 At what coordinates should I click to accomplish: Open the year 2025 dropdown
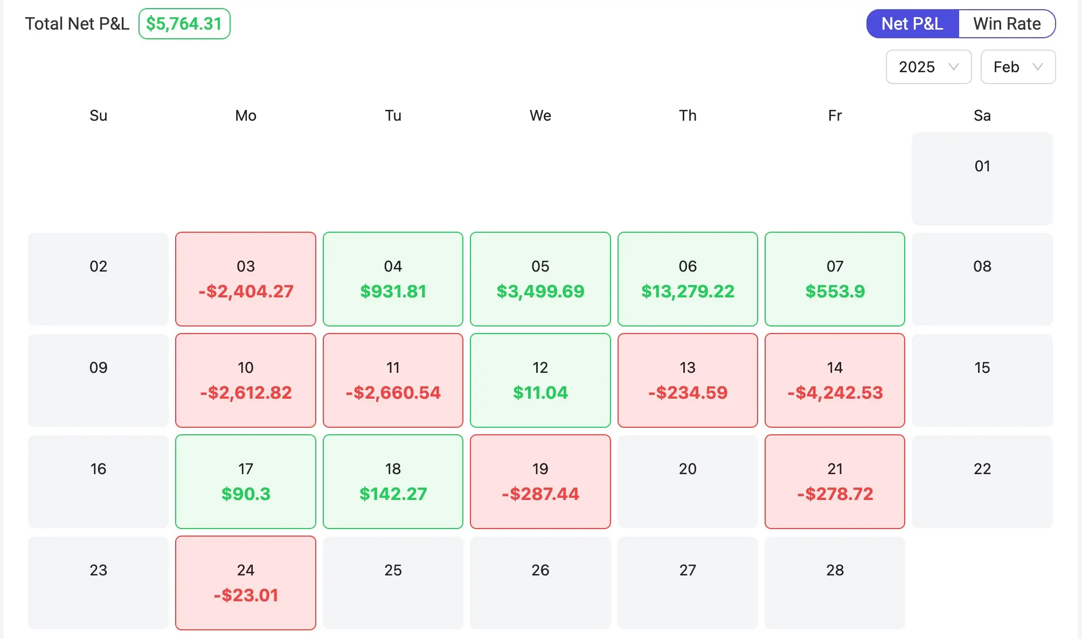click(x=928, y=67)
